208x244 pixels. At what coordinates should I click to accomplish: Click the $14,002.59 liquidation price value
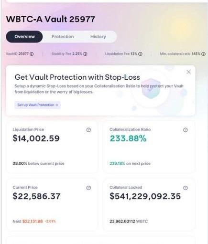click(x=36, y=138)
